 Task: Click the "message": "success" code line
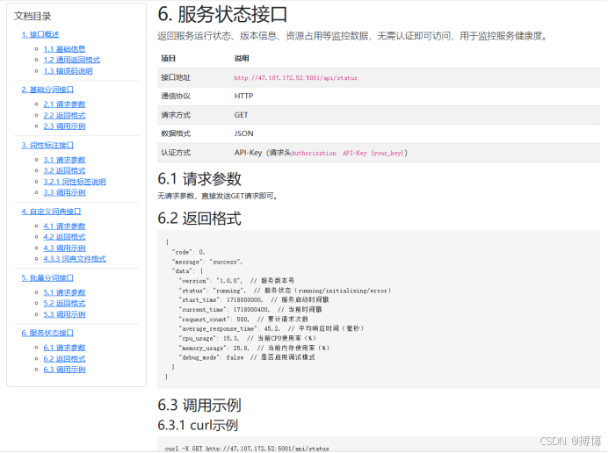[207, 262]
